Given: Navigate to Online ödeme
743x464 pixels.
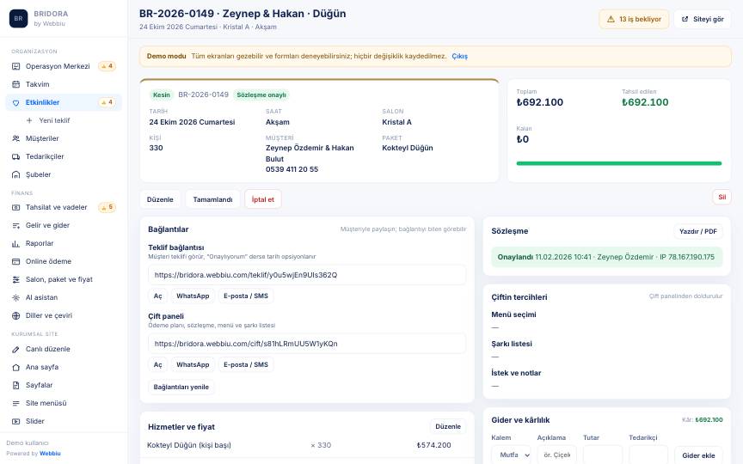Looking at the screenshot, I should click(64, 261).
